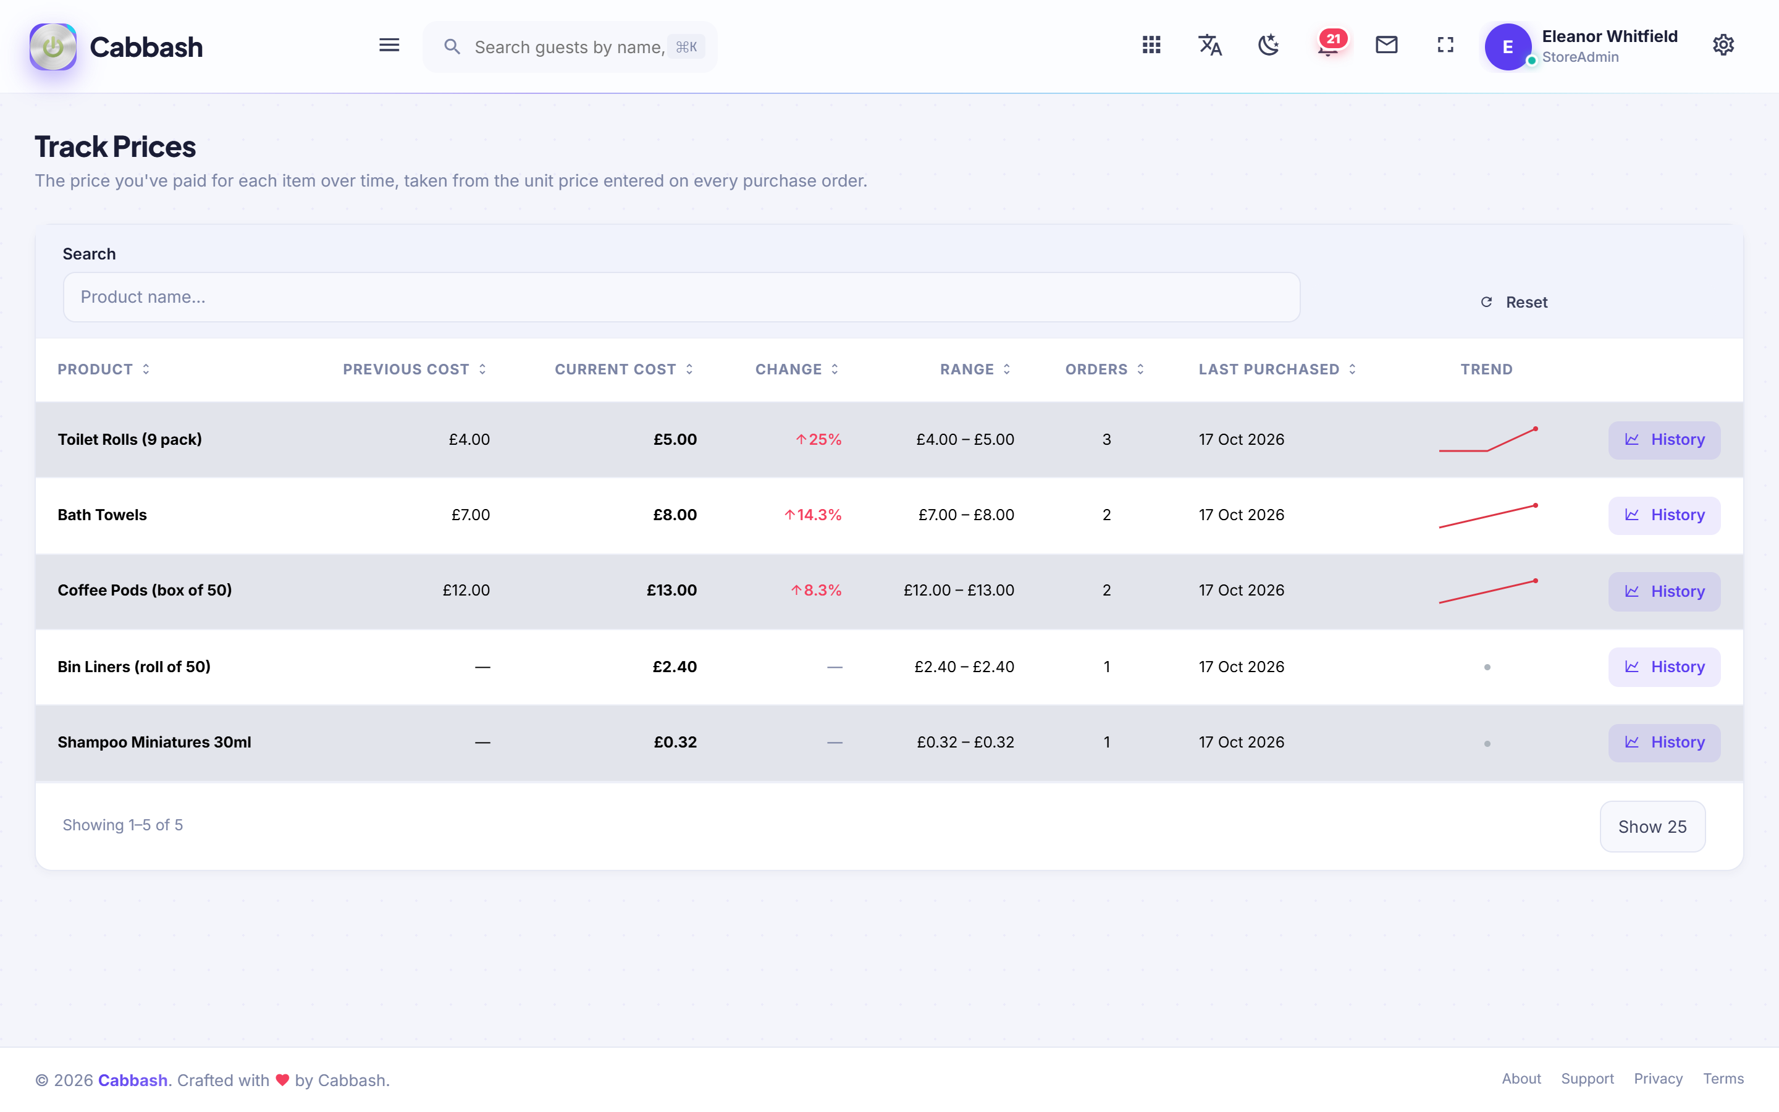This screenshot has width=1779, height=1112.
Task: View History for Toilet Rolls (9 pack)
Action: tap(1663, 440)
